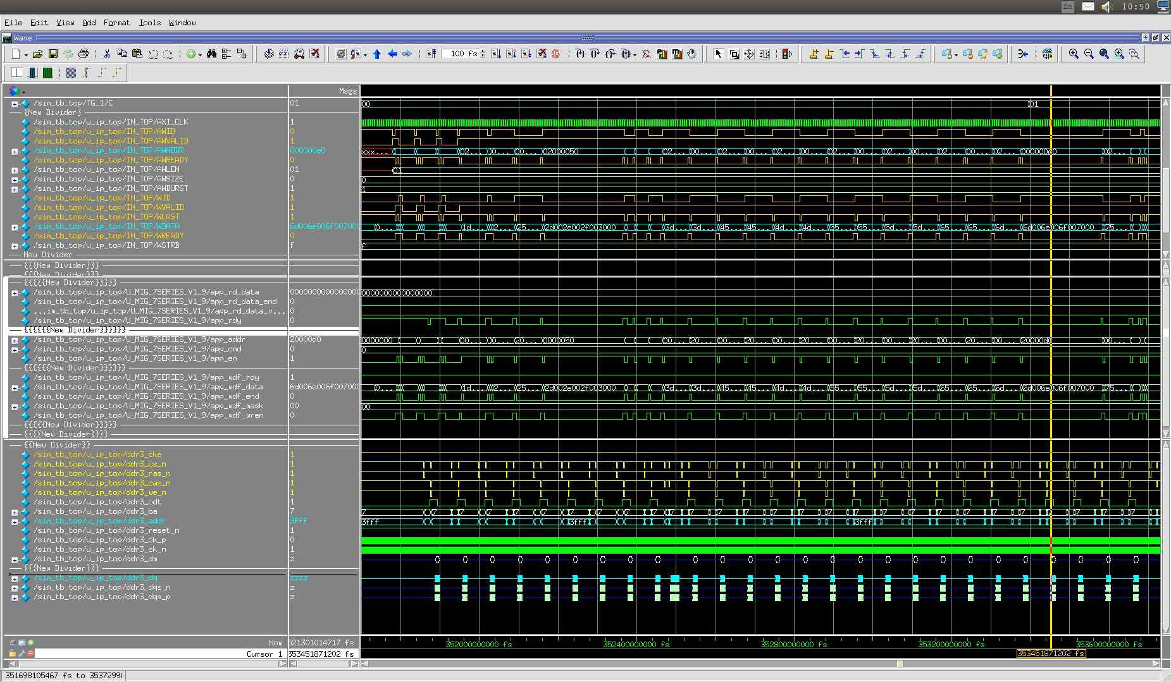Image resolution: width=1171 pixels, height=682 pixels.
Task: Click the Insert Cursor toolbar icon
Action: (x=814, y=54)
